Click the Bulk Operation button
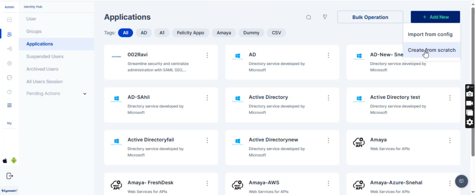This screenshot has height=195, width=475. [x=370, y=17]
